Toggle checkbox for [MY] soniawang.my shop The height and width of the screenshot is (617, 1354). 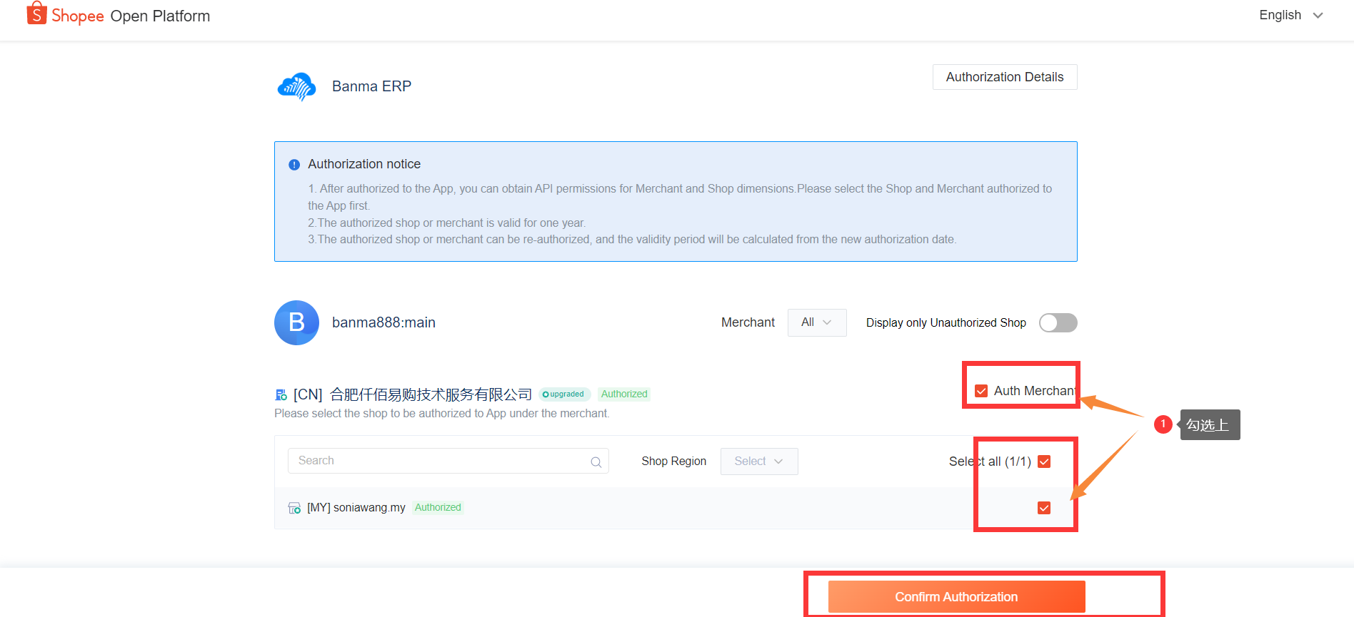coord(1044,508)
